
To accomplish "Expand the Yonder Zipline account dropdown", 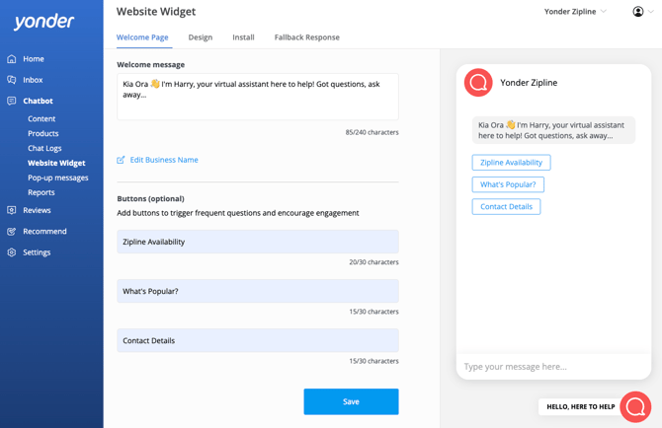I will pos(575,12).
